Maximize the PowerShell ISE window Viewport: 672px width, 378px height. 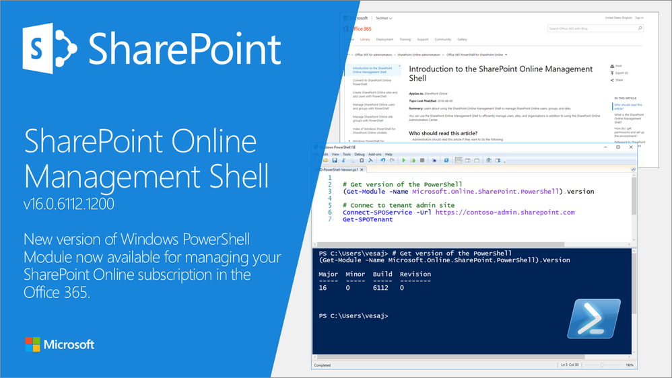point(618,147)
